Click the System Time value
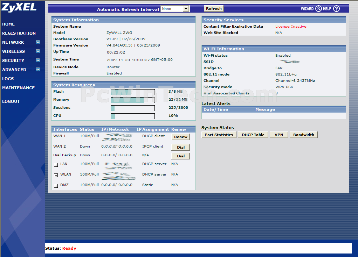Image resolution: width=358 pixels, height=257 pixels. coord(140,60)
